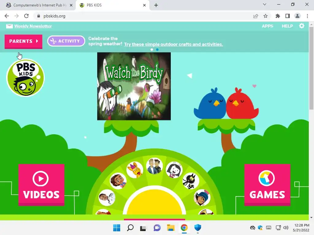The width and height of the screenshot is (314, 235).
Task: Open the GAMES section
Action: pyautogui.click(x=267, y=185)
